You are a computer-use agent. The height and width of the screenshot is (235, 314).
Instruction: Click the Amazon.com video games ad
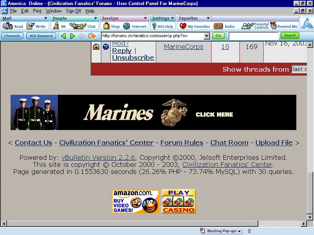point(135,202)
